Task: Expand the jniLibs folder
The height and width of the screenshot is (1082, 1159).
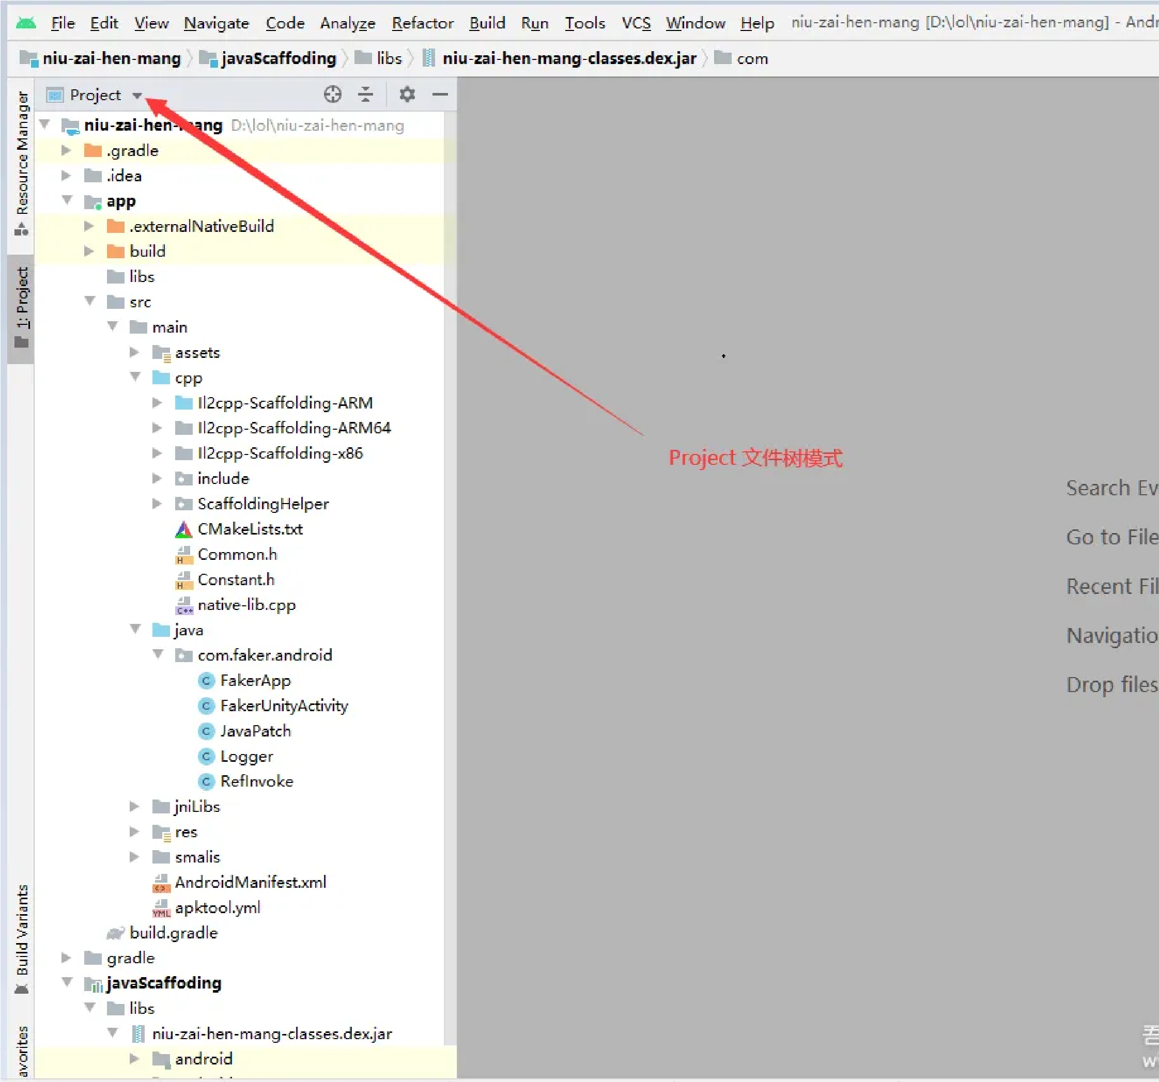Action: (134, 806)
